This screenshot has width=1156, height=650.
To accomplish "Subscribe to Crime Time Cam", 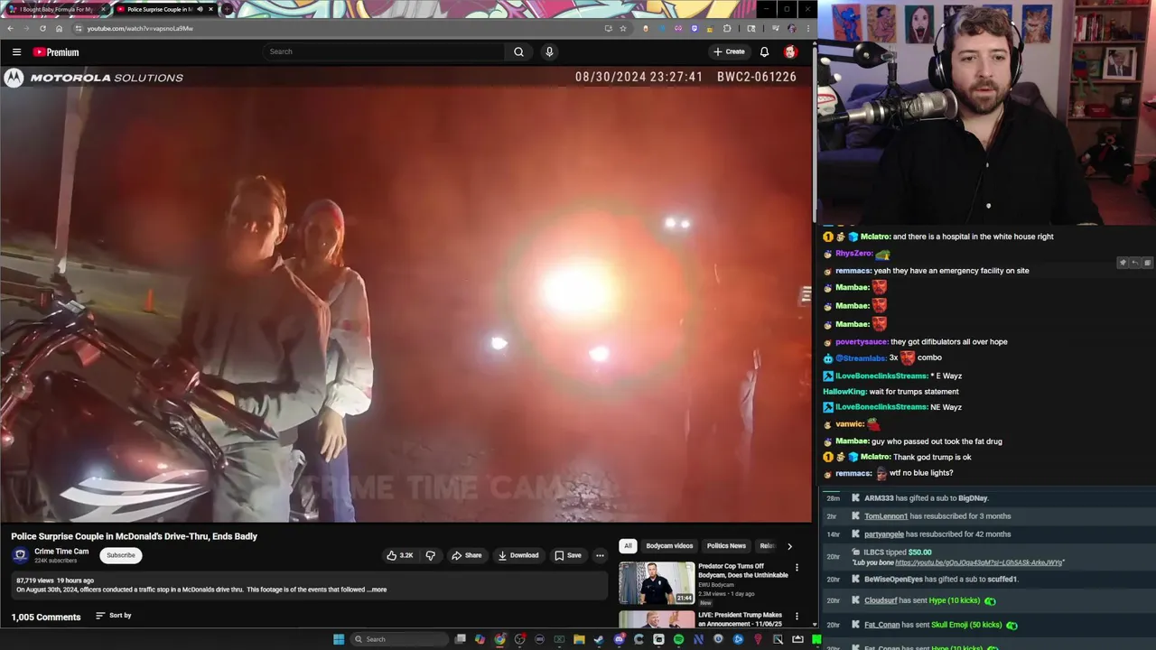I will pyautogui.click(x=121, y=555).
